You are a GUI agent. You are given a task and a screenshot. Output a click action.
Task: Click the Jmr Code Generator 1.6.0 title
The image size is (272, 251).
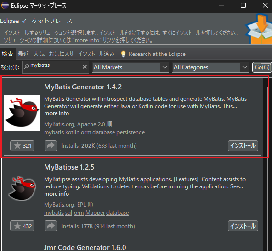coord(85,247)
